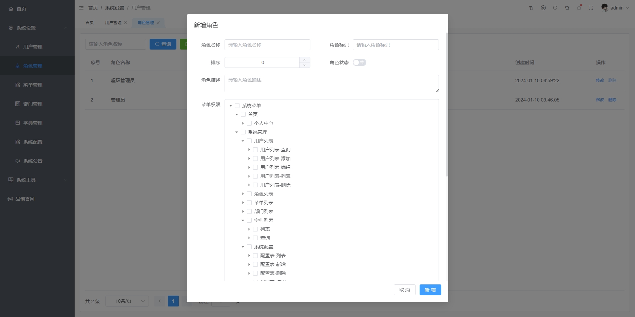Toggle the 角色状态 switch
Screen dimensions: 635x317
click(x=360, y=62)
